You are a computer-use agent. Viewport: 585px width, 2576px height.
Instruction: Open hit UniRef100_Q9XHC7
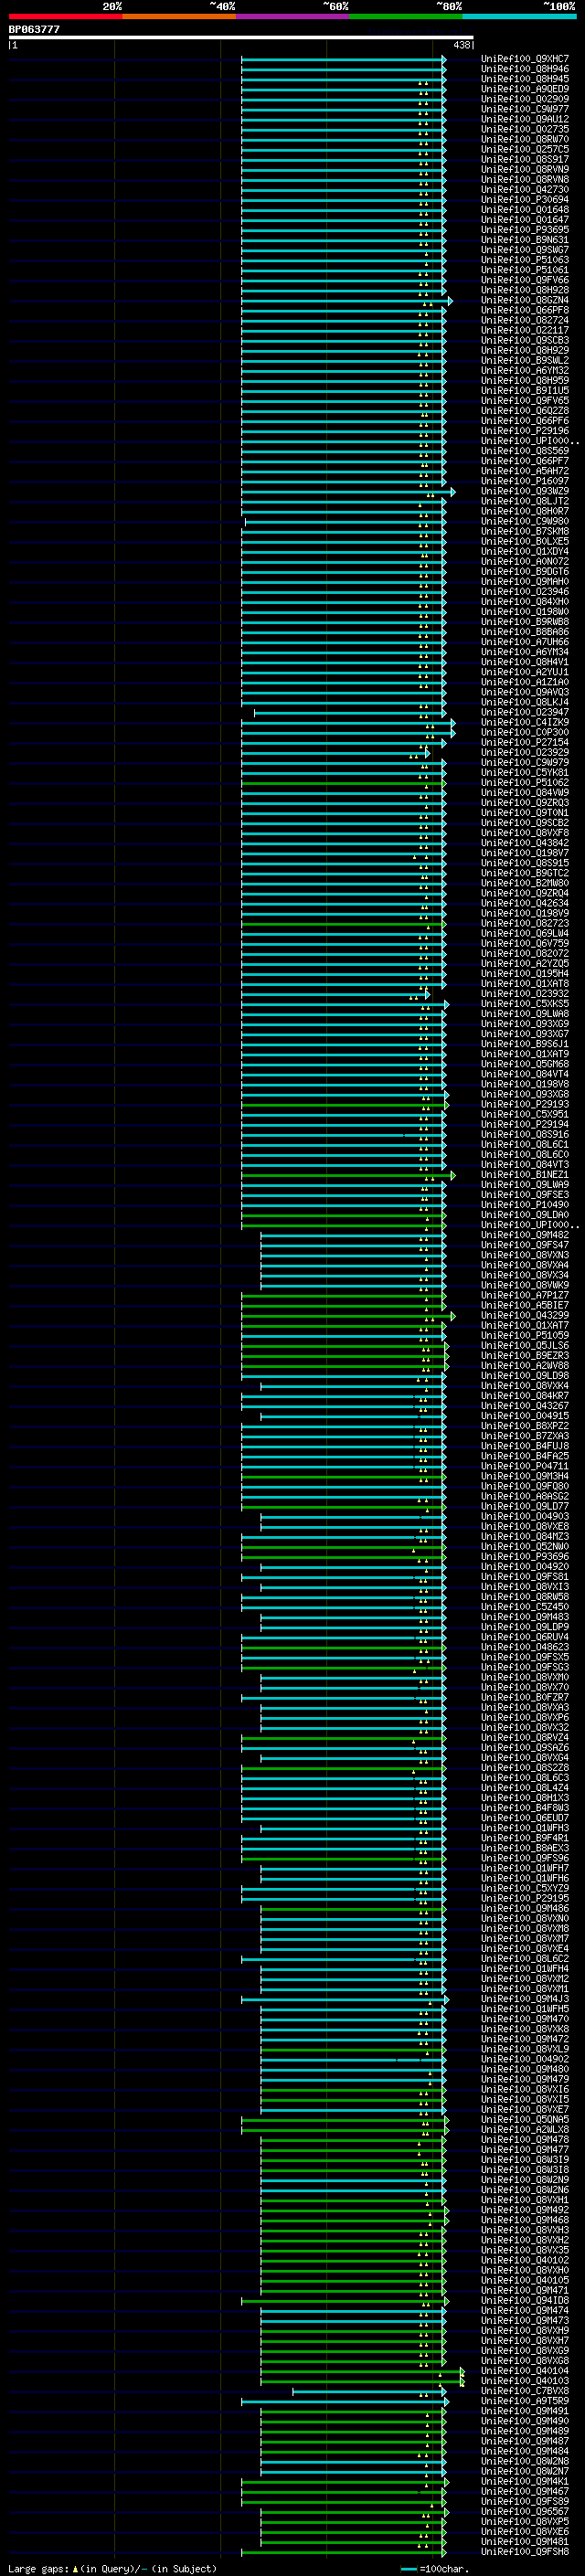click(x=524, y=59)
